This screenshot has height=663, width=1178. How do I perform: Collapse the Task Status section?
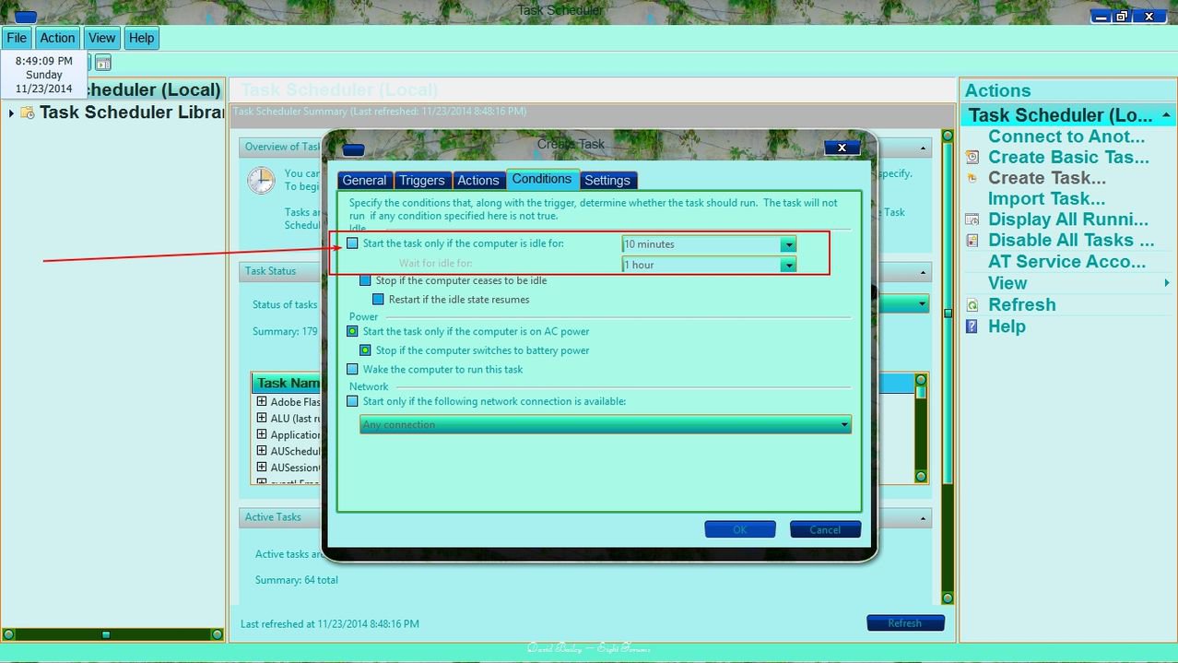pyautogui.click(x=924, y=272)
